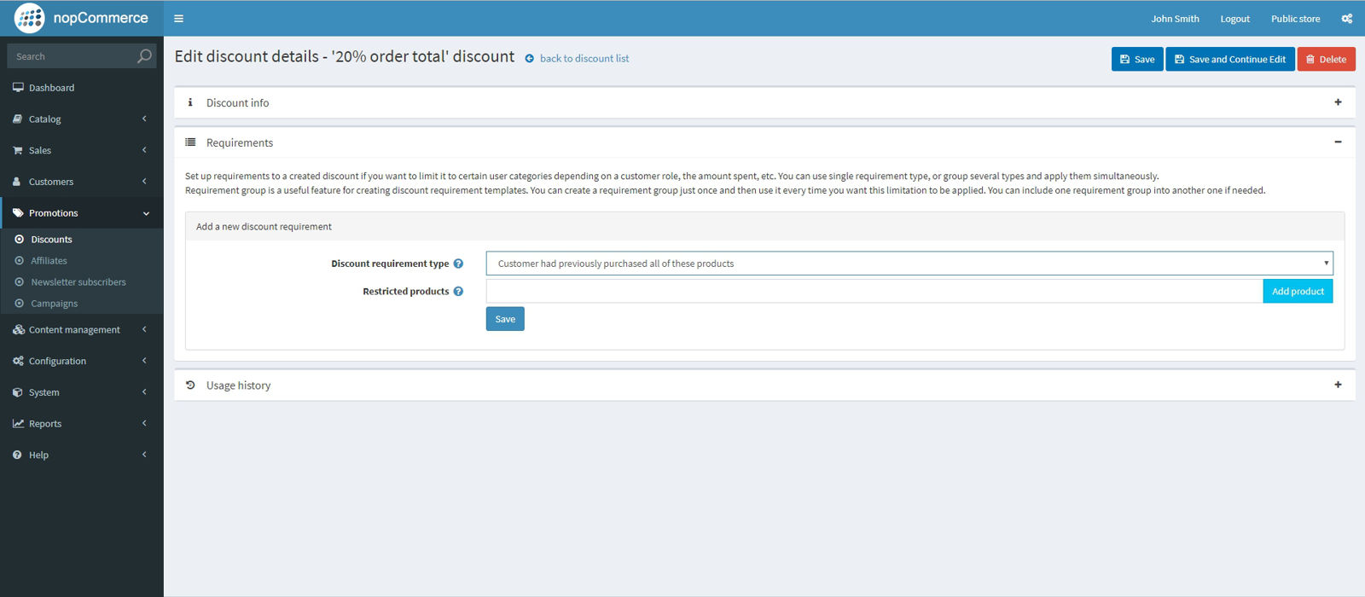Focus the Restricted products input field

coord(874,292)
